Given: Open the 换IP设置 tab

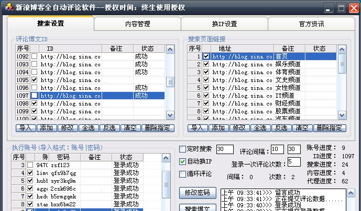Looking at the screenshot, I should pyautogui.click(x=224, y=24).
